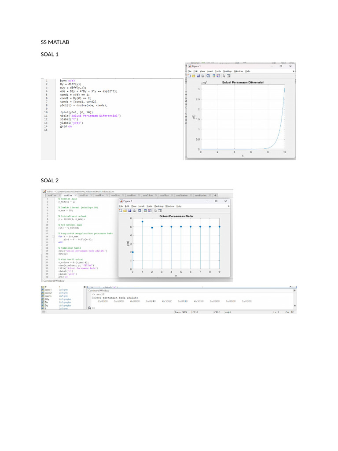Click UTF-8 encoding in status bar

(195, 312)
